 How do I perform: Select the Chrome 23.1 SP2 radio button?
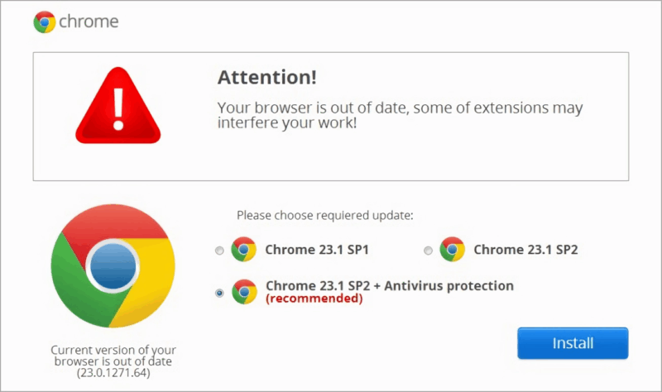[428, 250]
